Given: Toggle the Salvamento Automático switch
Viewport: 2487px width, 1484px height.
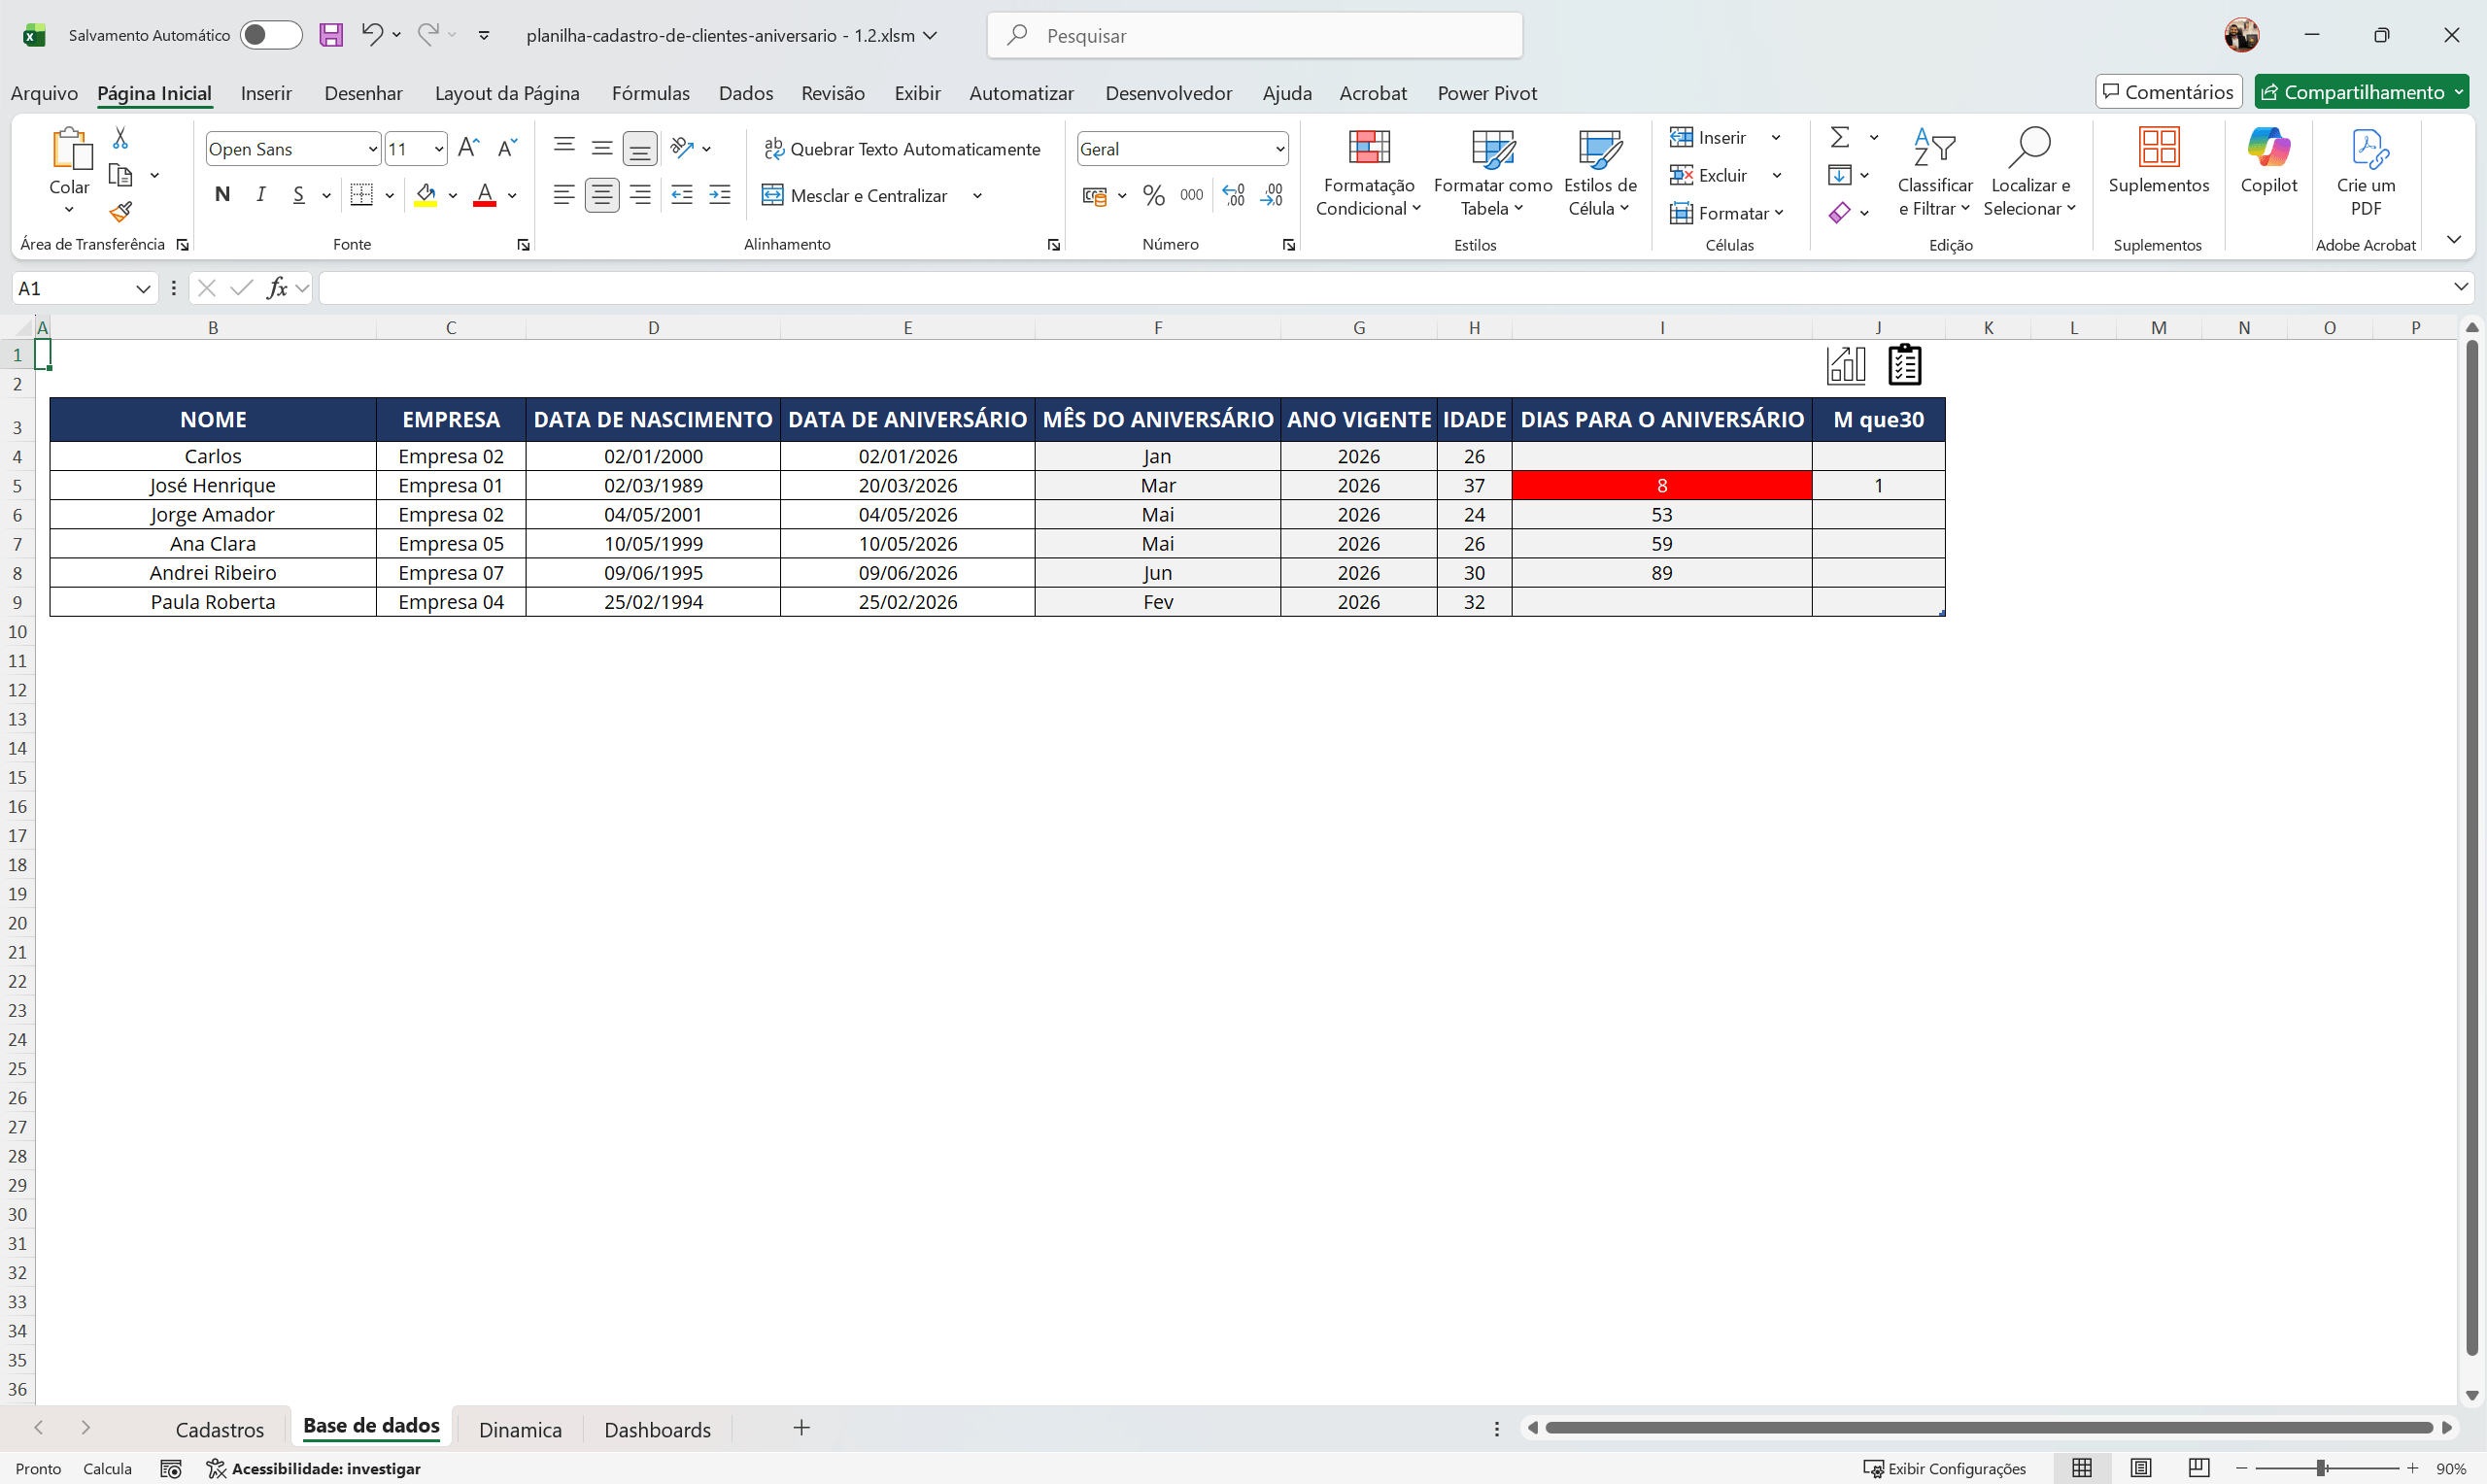Looking at the screenshot, I should click(271, 35).
